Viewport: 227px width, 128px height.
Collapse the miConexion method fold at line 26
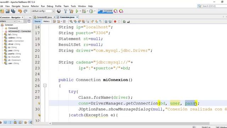pos(45,85)
